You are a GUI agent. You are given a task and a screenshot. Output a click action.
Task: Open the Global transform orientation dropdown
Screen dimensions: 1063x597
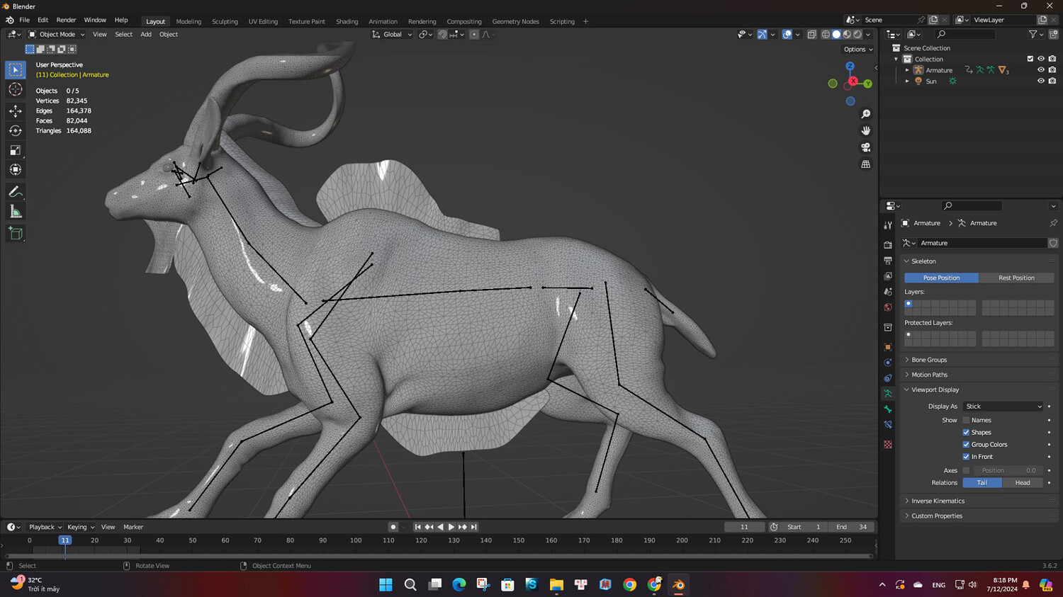(x=392, y=34)
